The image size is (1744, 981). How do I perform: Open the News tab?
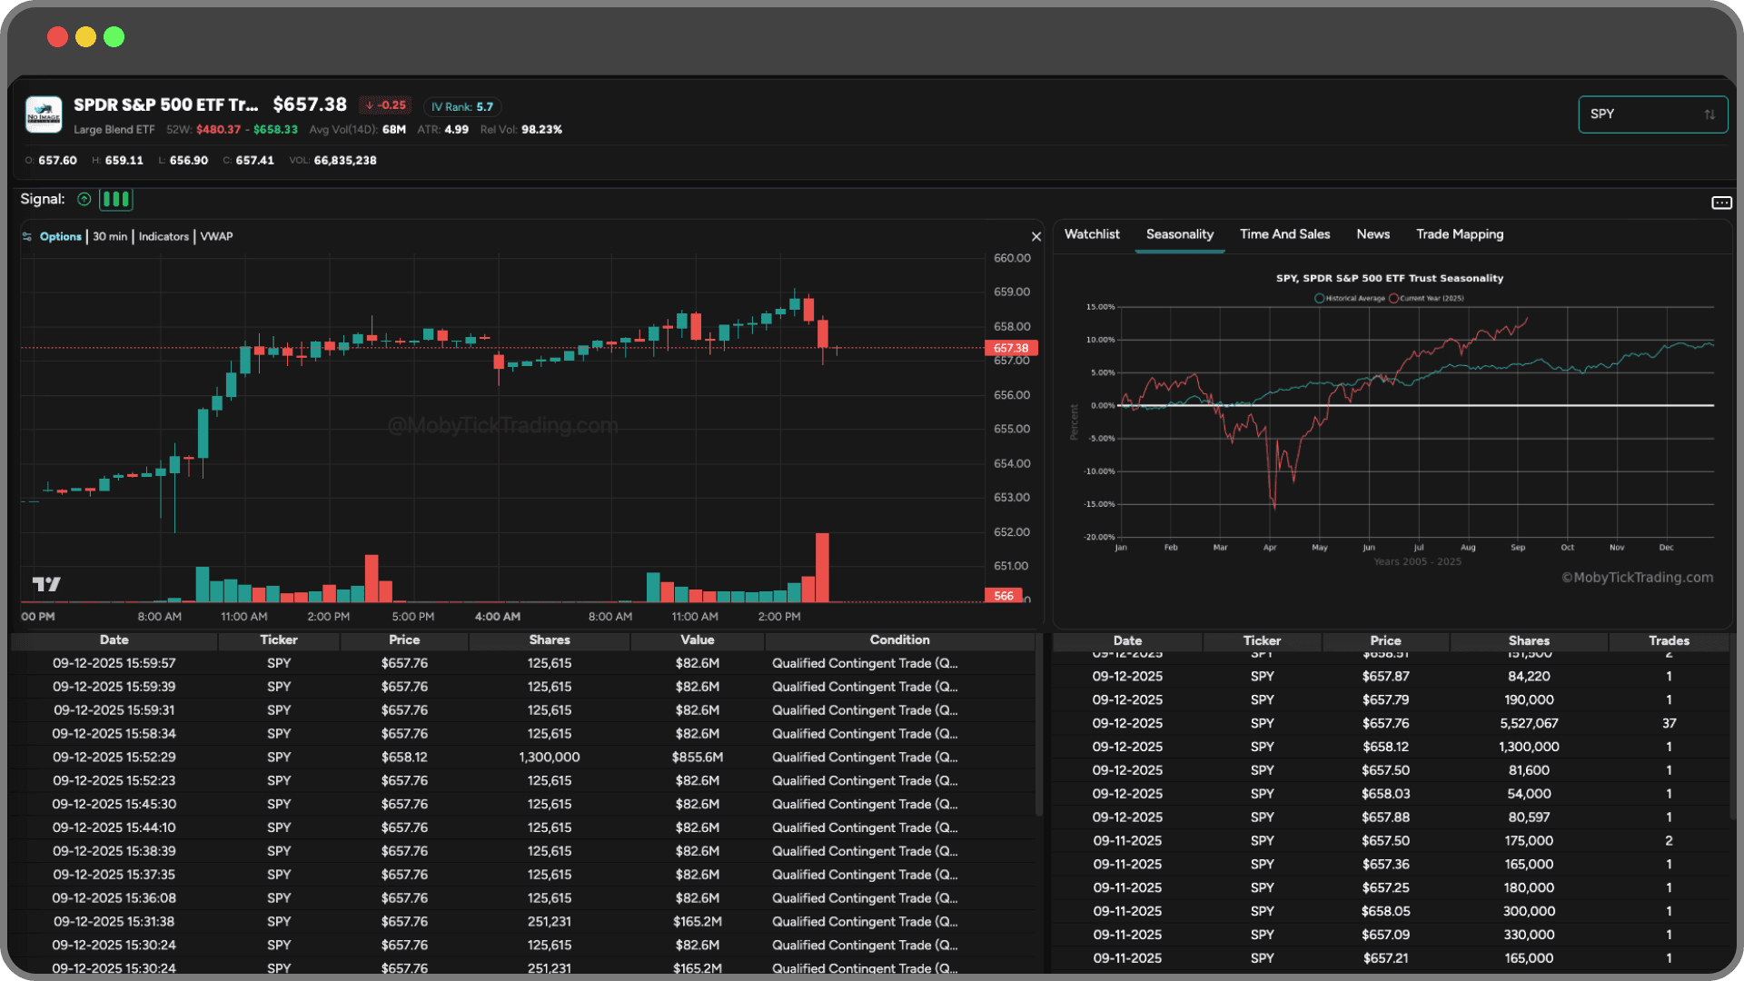[1372, 234]
